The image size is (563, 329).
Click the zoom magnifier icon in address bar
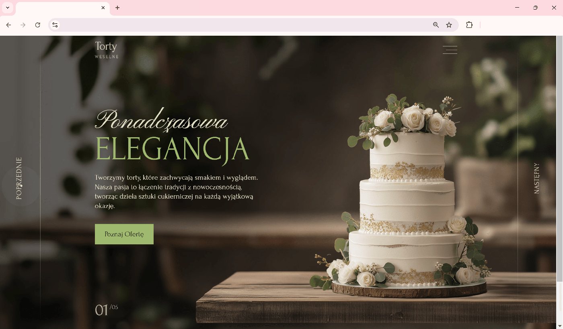(436, 25)
